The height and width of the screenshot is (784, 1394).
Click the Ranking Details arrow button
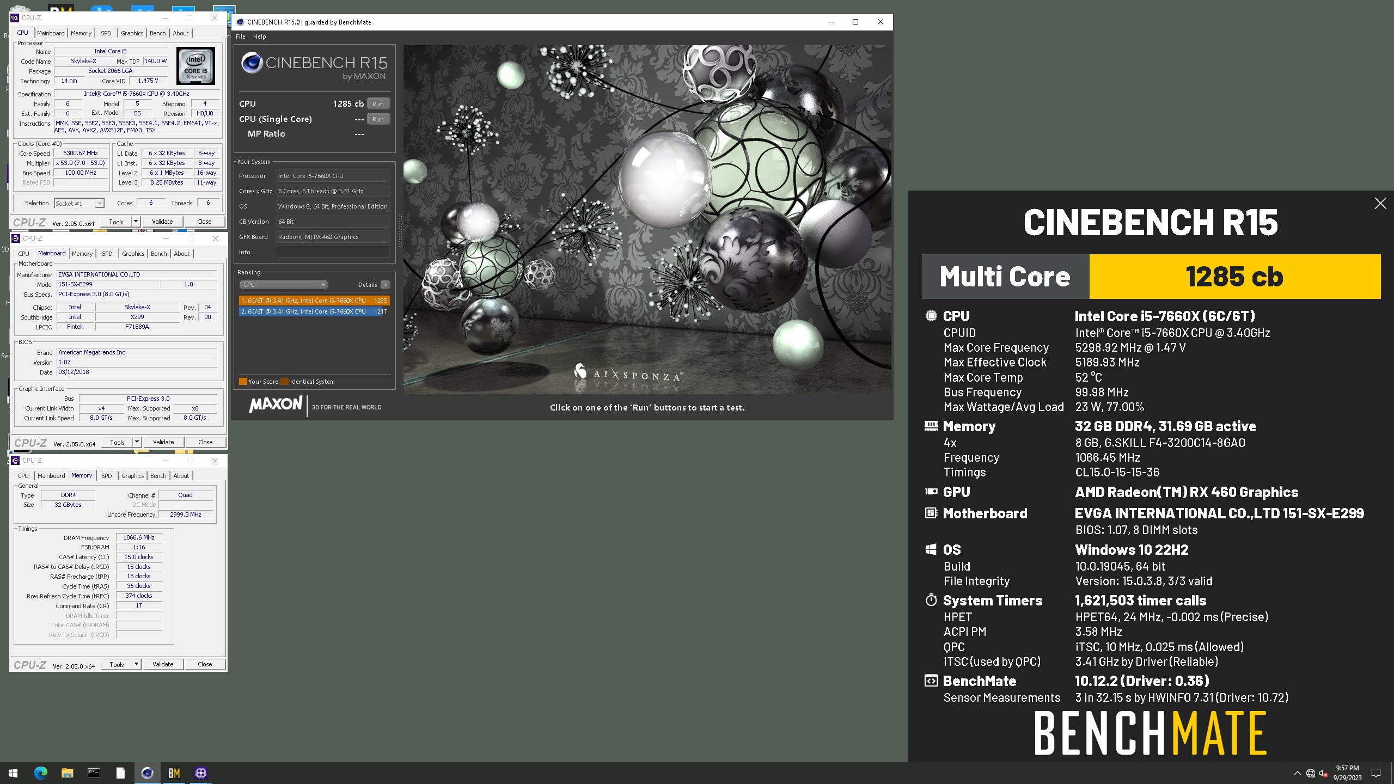(x=386, y=285)
